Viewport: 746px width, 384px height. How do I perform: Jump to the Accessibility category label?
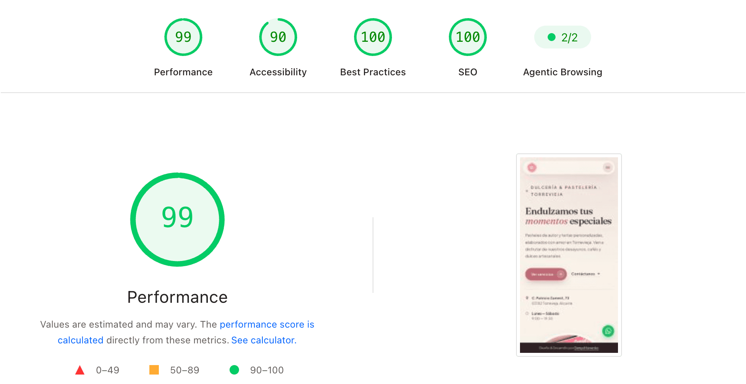278,72
